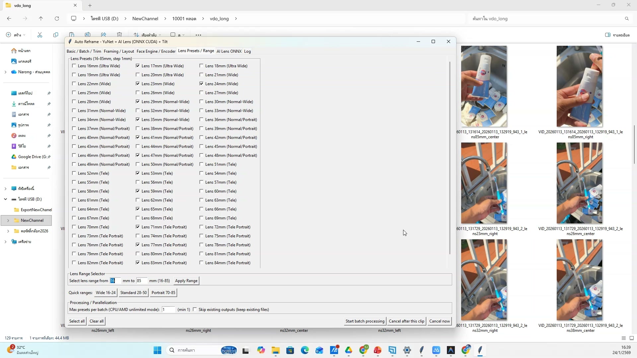Image resolution: width=637 pixels, height=358 pixels.
Task: Open Microsoft Edge from the taskbar
Action: tap(305, 350)
